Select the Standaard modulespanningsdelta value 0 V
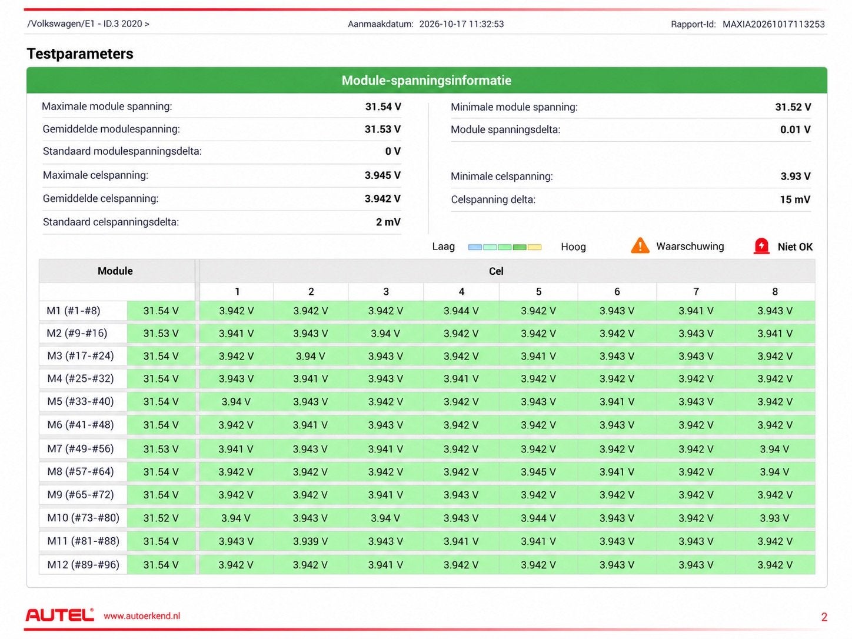Image resolution: width=852 pixels, height=639 pixels. [x=393, y=151]
